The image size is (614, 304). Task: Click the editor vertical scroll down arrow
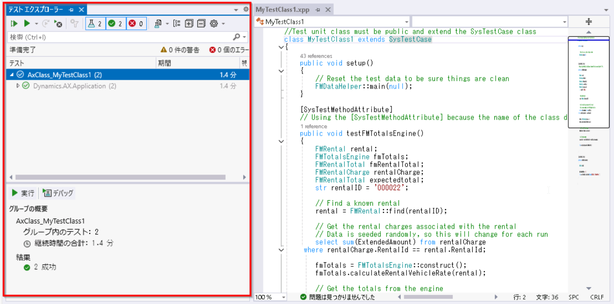(589, 288)
